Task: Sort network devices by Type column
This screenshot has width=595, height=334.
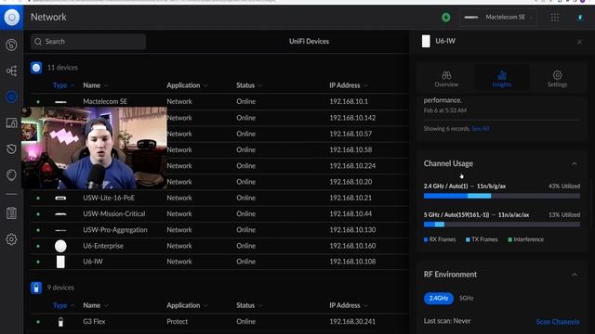Action: [63, 85]
